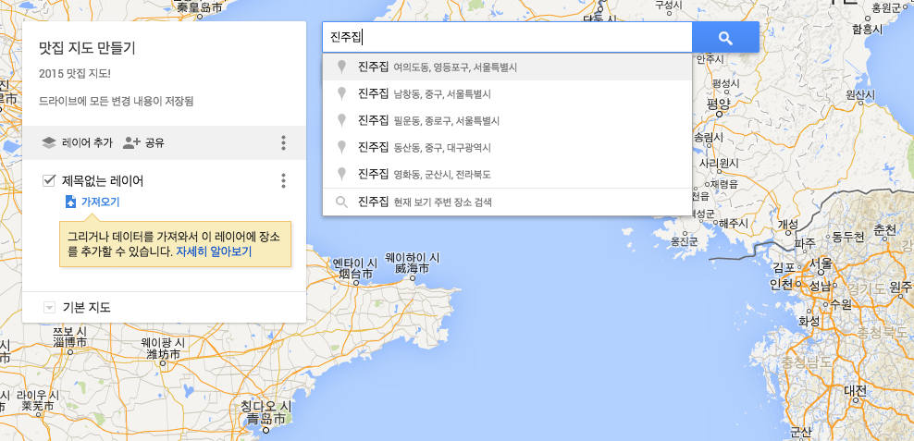914x441 pixels.
Task: Click the 웨이팡 시 label on map
Action: point(163,342)
